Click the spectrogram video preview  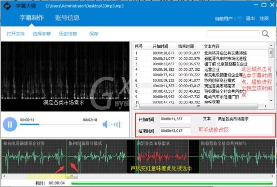pyautogui.click(x=65, y=76)
